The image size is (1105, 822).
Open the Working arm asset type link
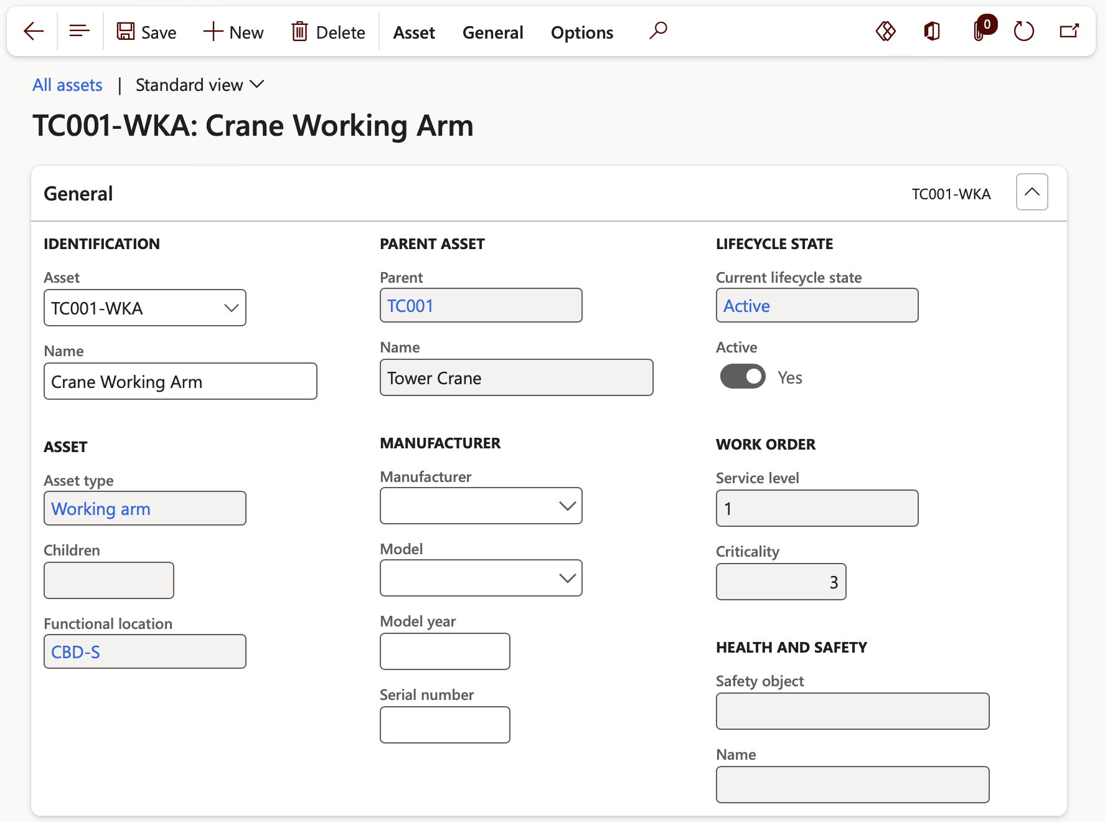101,509
